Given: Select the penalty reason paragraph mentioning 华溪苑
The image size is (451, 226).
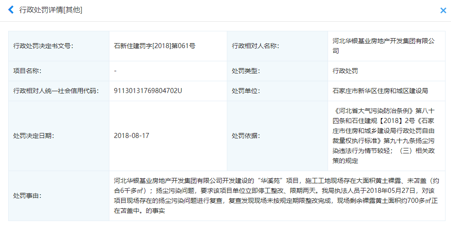Looking at the screenshot, I should 277,196.
